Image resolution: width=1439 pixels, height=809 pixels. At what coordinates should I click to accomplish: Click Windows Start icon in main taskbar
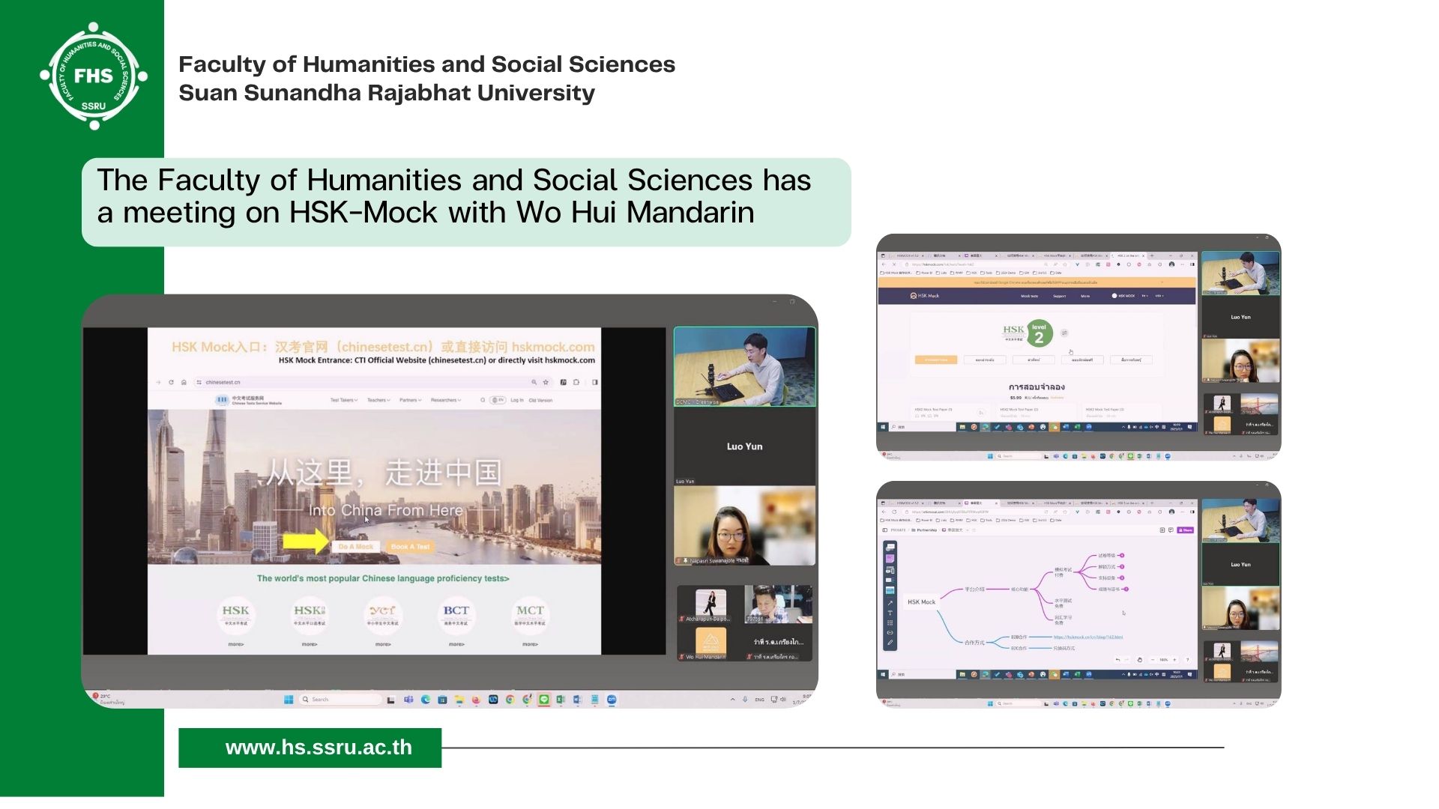point(289,700)
